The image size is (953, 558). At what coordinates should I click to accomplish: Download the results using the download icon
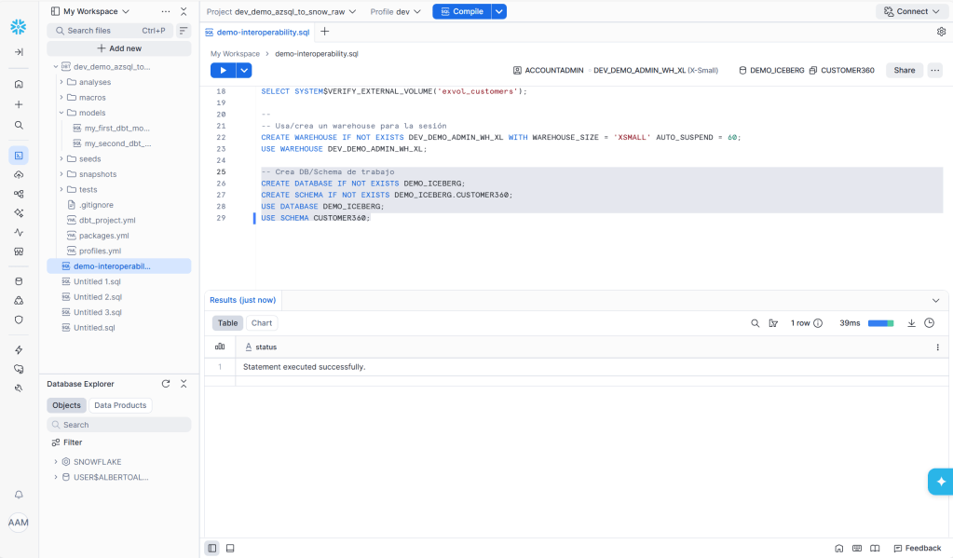click(x=912, y=323)
